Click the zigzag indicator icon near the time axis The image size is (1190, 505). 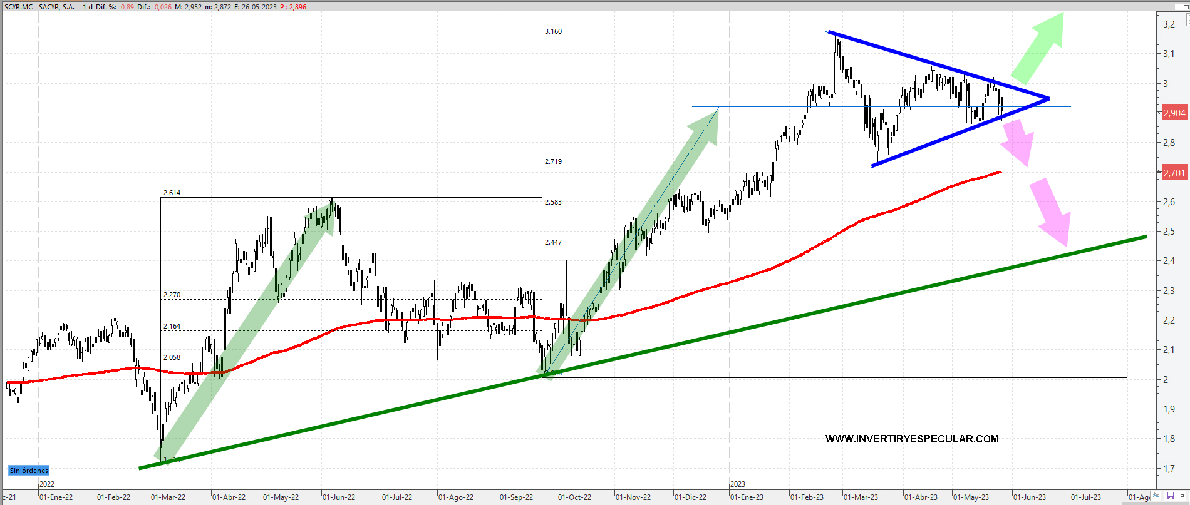[x=1157, y=496]
